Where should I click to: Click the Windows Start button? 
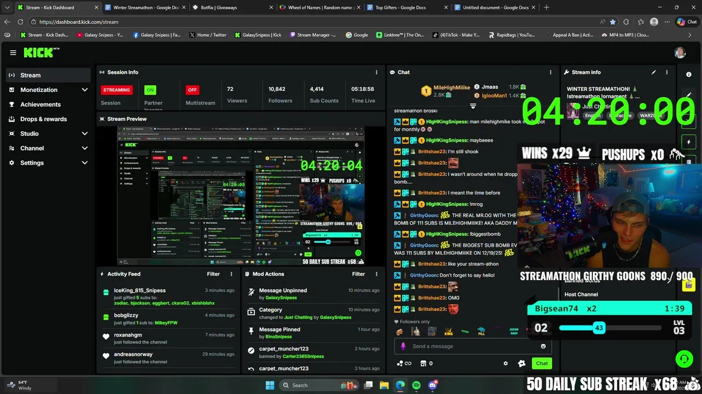coord(270,385)
